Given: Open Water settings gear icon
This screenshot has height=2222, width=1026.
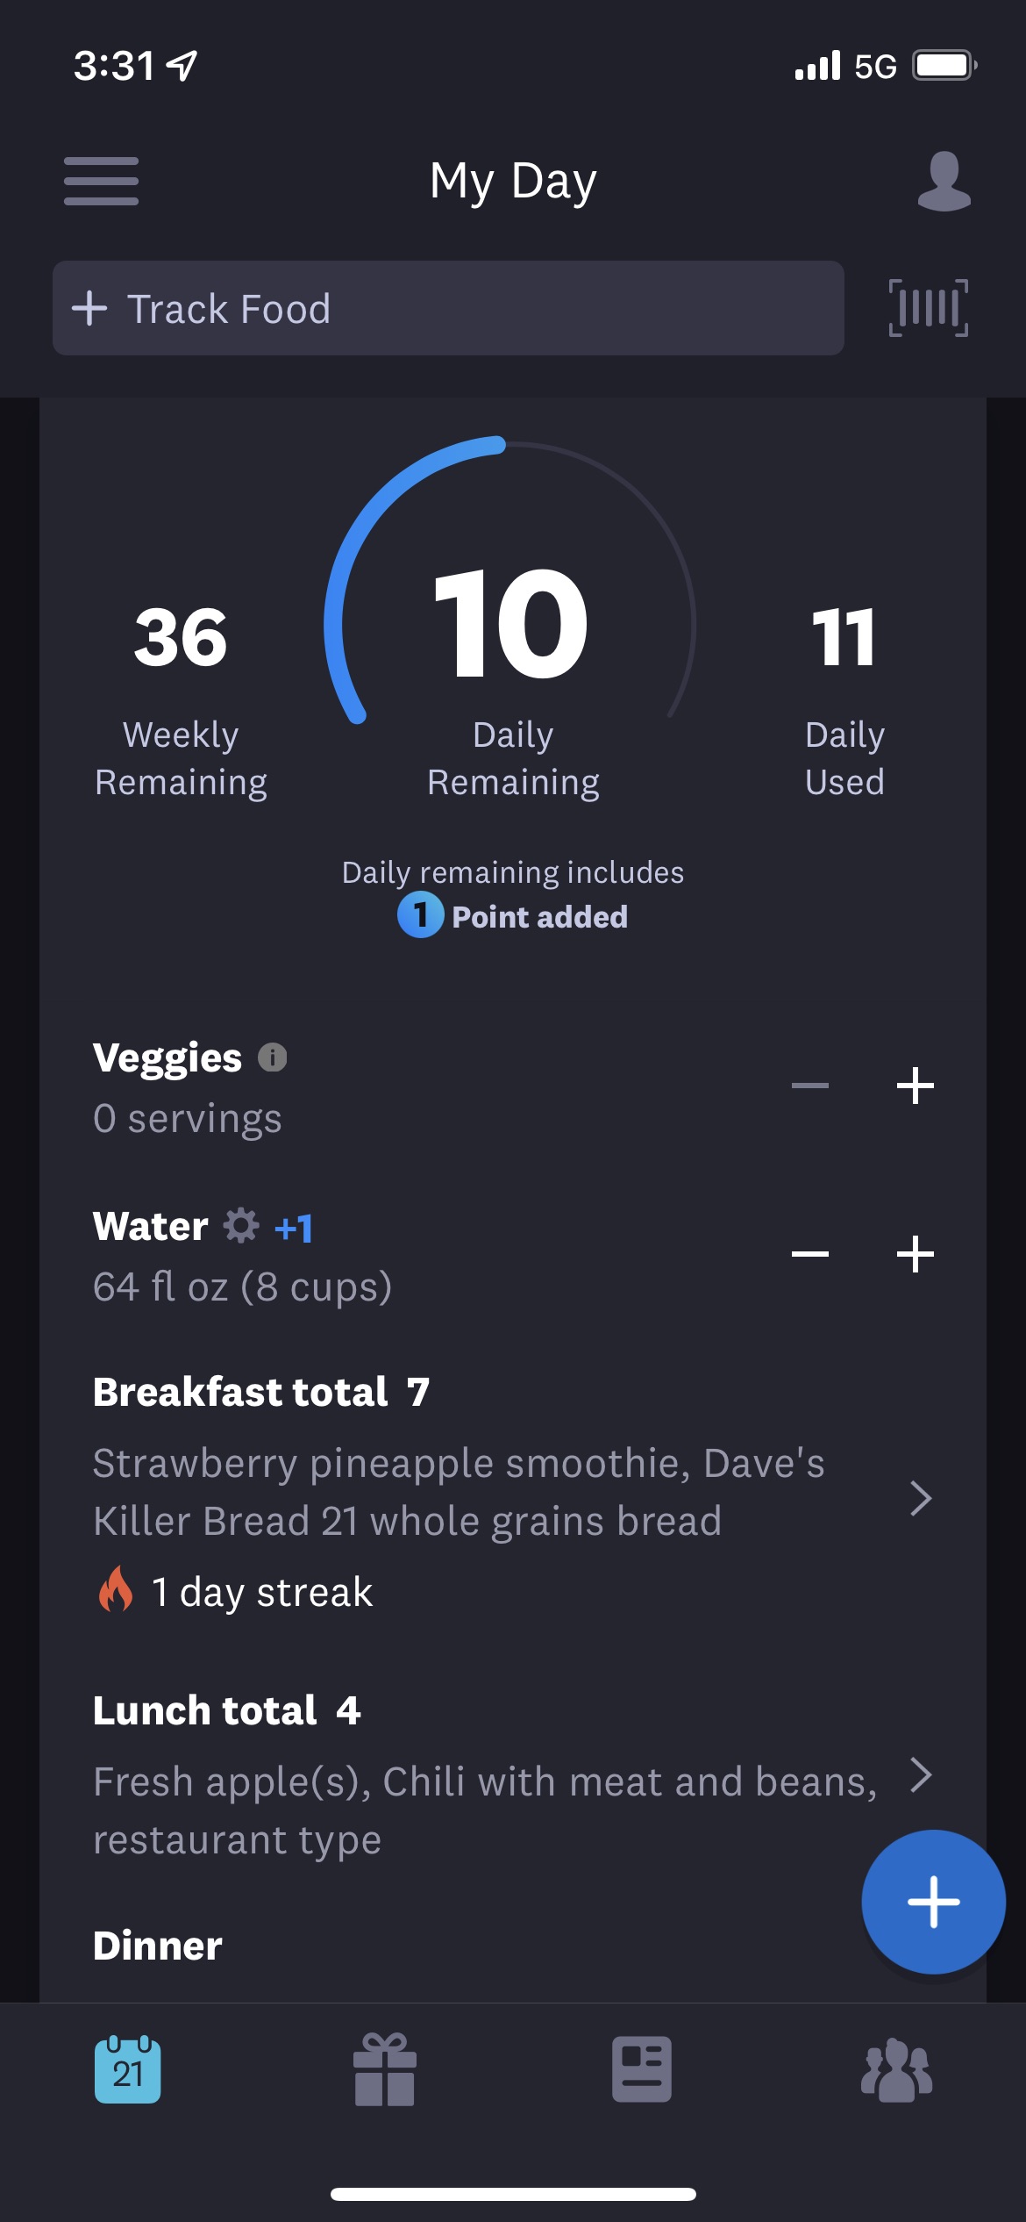Looking at the screenshot, I should pos(241,1225).
